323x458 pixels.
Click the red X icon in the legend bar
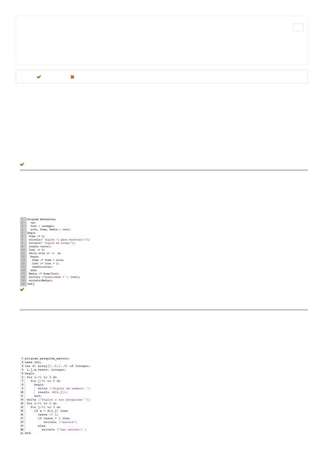72,77
